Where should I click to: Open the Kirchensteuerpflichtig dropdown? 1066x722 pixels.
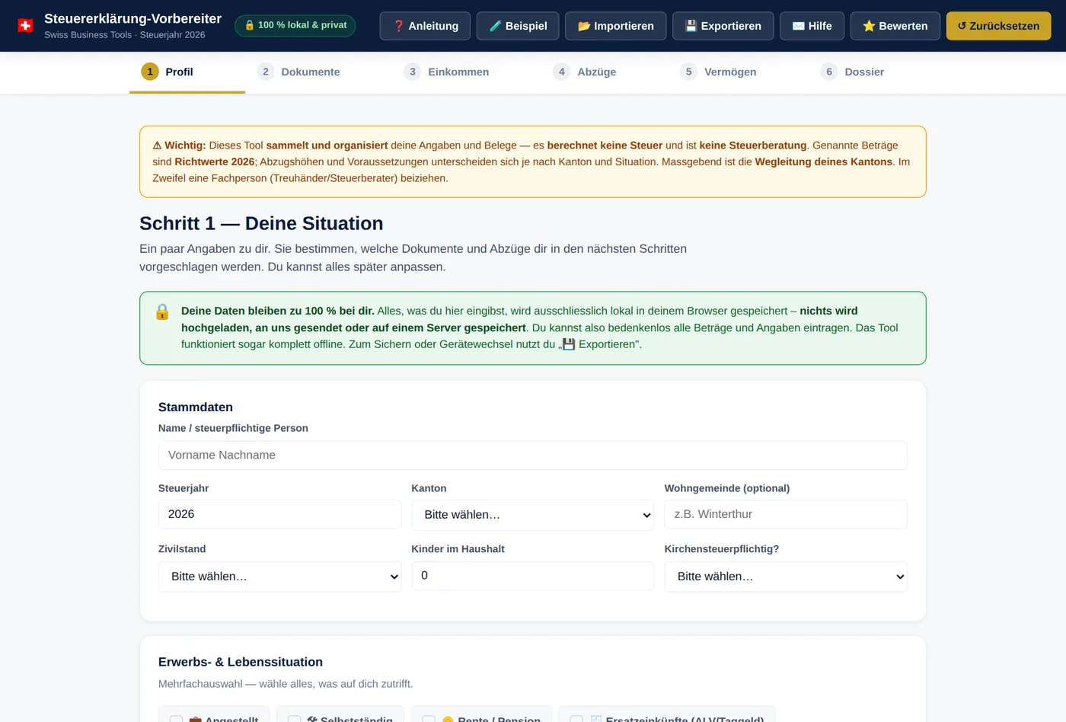pyautogui.click(x=786, y=577)
